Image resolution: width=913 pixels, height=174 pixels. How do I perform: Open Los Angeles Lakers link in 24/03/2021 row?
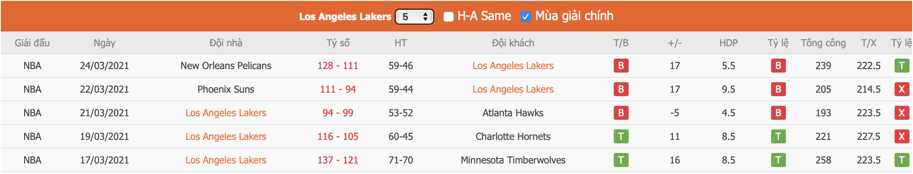[513, 66]
